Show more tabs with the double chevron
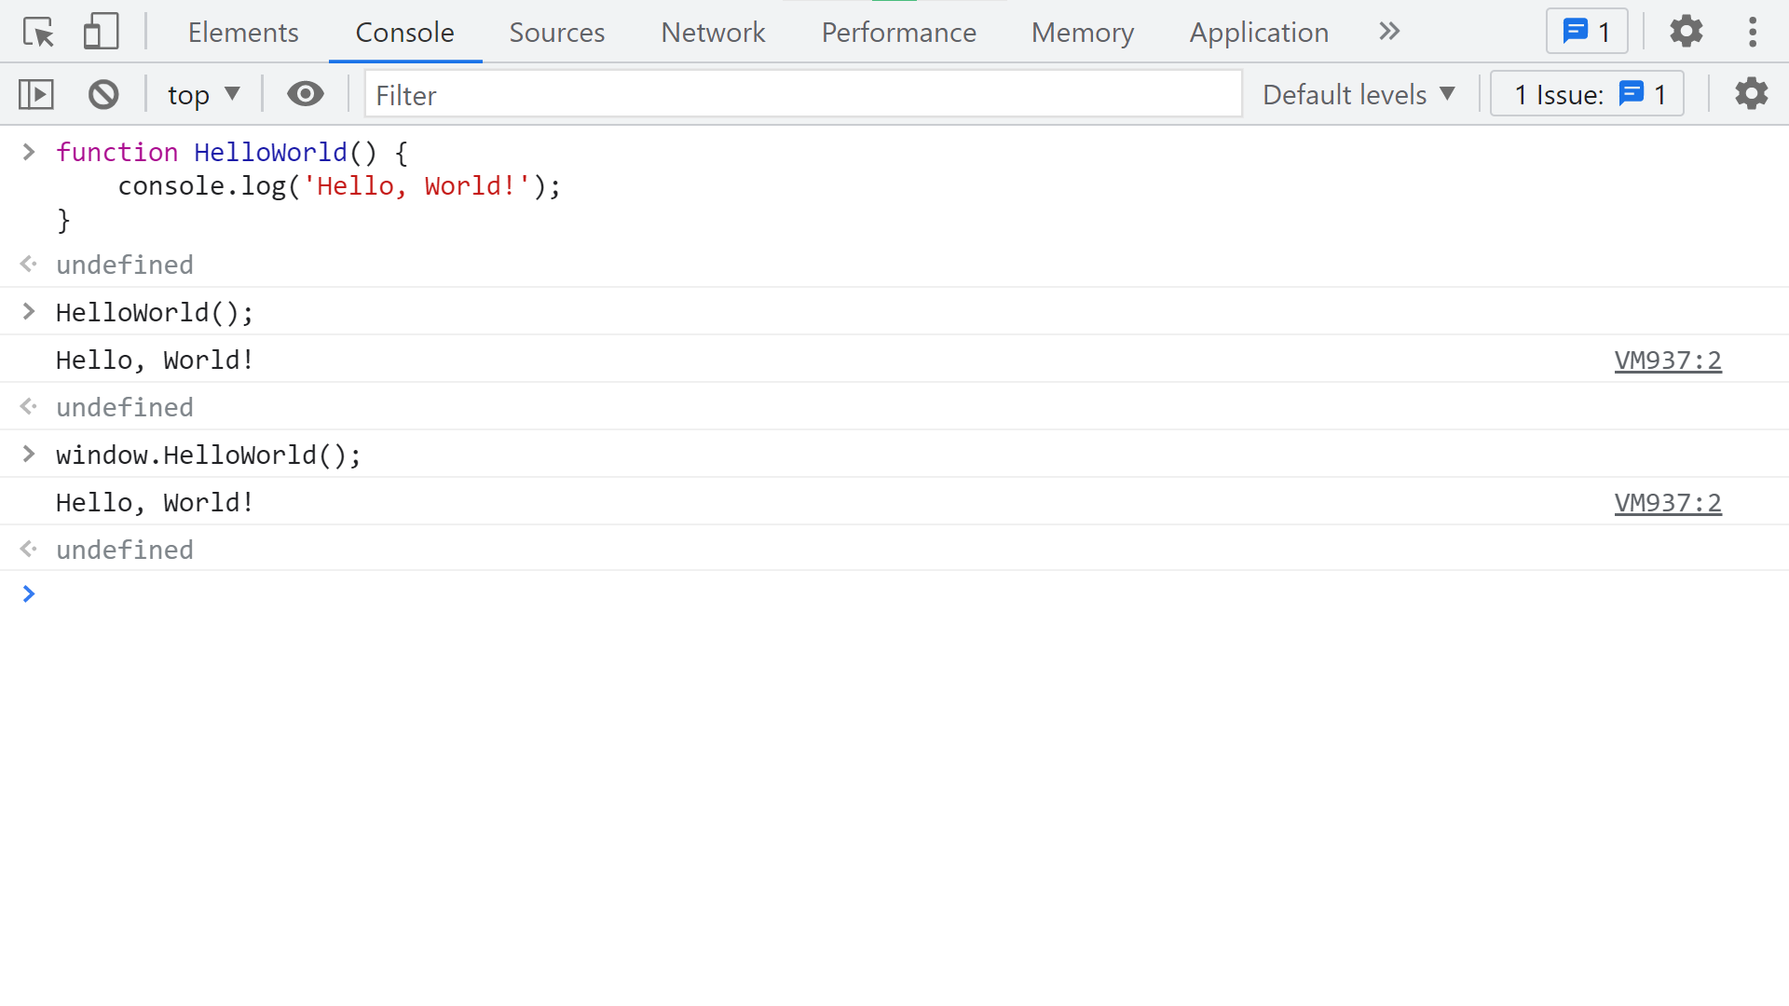 pyautogui.click(x=1389, y=32)
